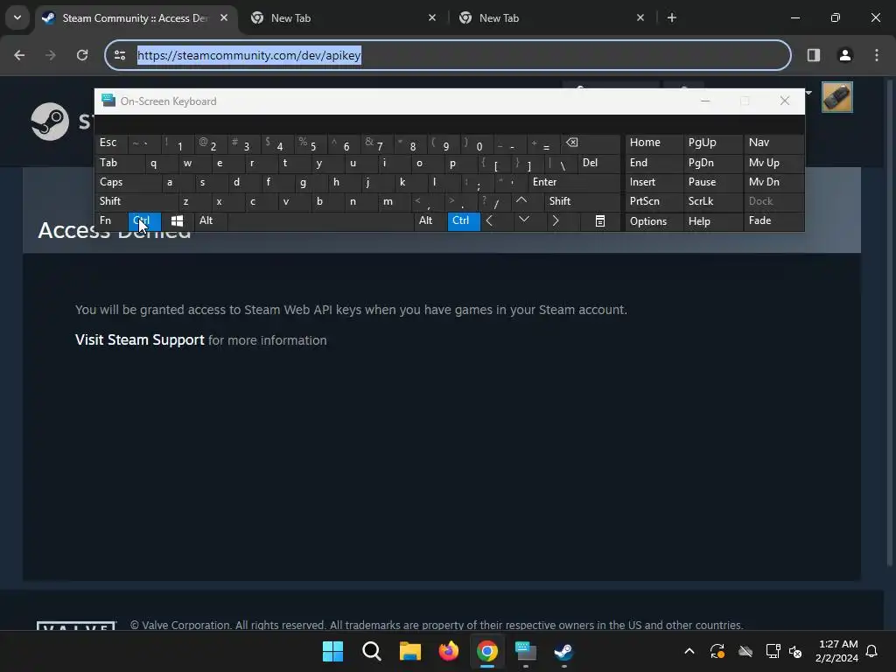Viewport: 896px width, 672px height.
Task: Click the Steam logo on page
Action: pyautogui.click(x=50, y=121)
